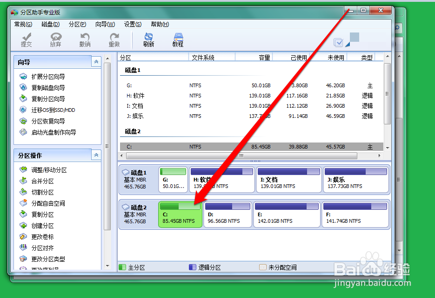Open the 教程 tutorial from the toolbar
The height and width of the screenshot is (298, 435).
(178, 39)
